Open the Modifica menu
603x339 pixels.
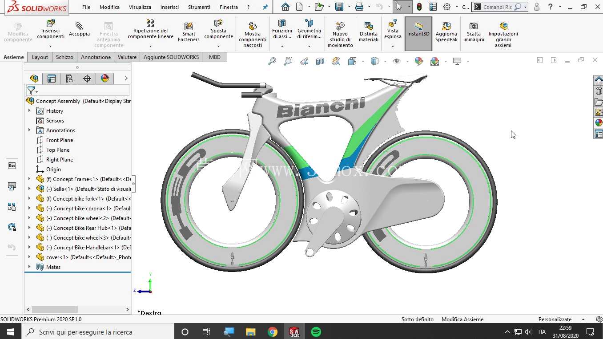click(x=109, y=7)
